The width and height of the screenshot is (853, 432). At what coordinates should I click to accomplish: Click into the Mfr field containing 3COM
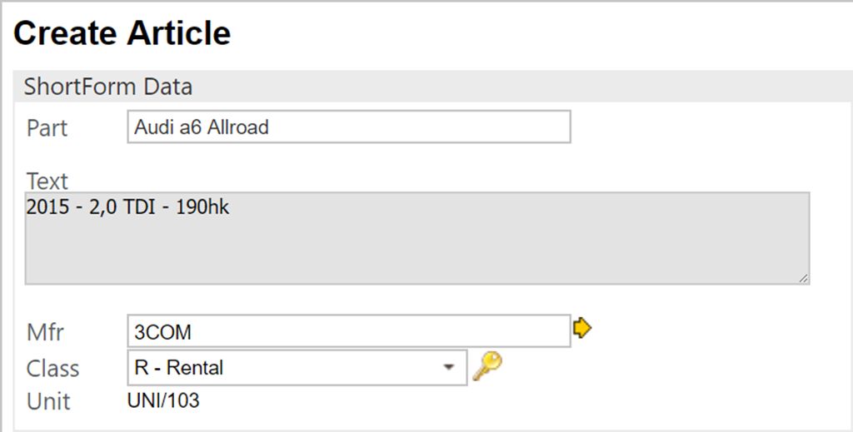[348, 331]
